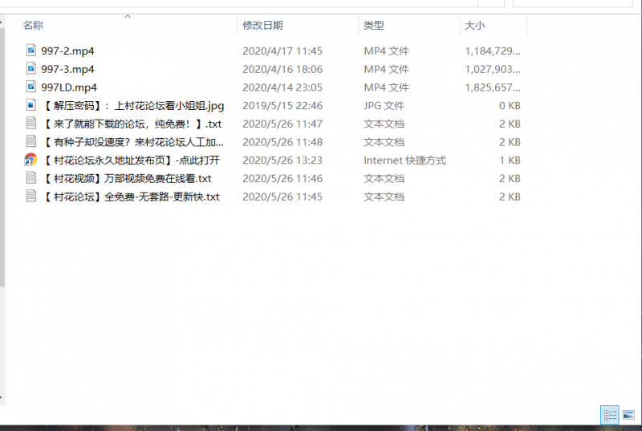The image size is (642, 431).
Task: Click the 997LD.mp4 video file icon
Action: (x=31, y=87)
